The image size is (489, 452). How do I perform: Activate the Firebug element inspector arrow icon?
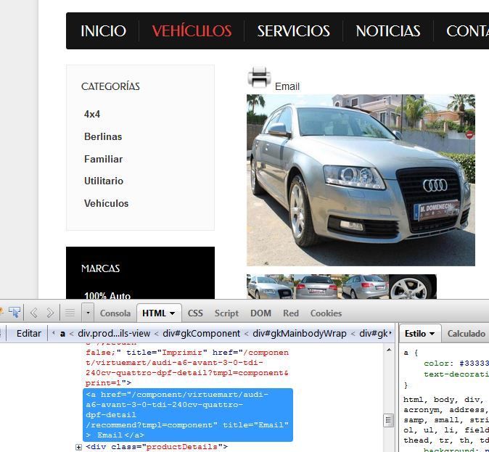pos(15,312)
